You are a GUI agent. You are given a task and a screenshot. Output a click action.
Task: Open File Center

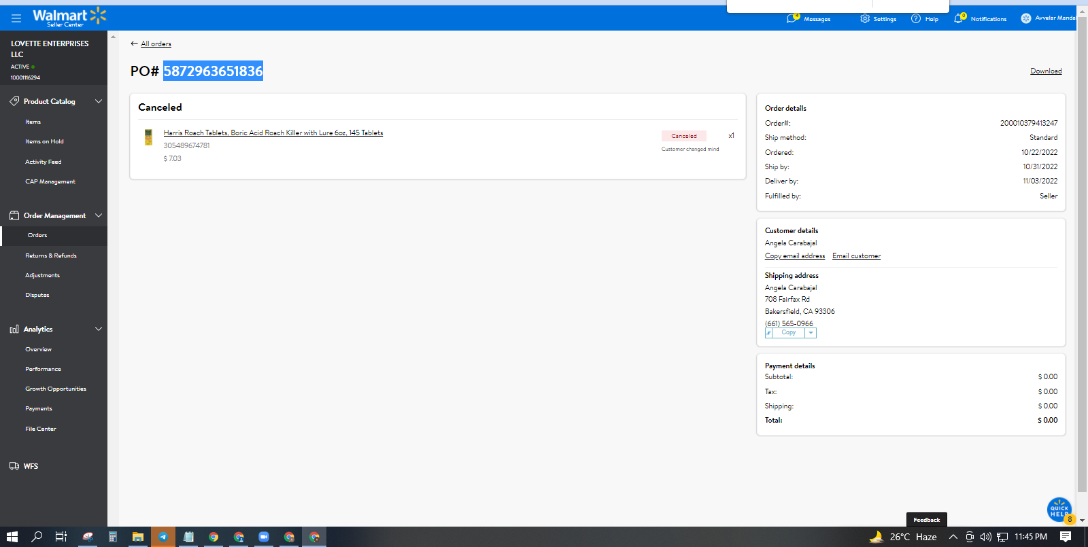coord(41,429)
